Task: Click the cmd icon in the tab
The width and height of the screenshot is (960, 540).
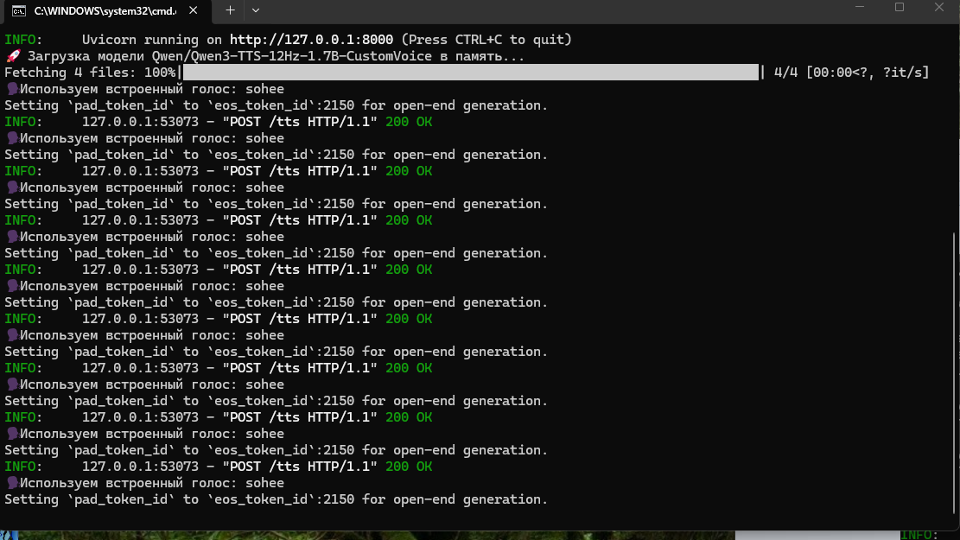Action: click(x=19, y=11)
